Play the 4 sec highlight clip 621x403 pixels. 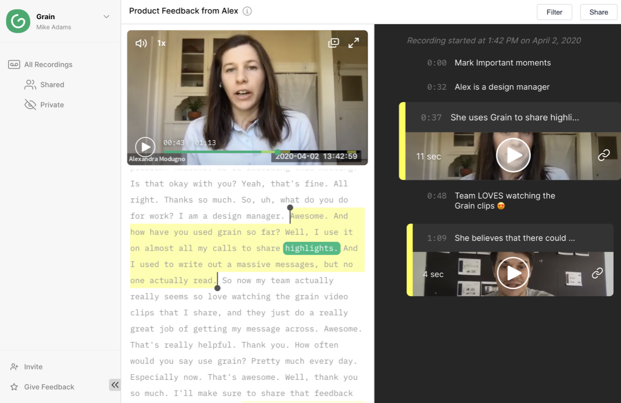pyautogui.click(x=513, y=273)
